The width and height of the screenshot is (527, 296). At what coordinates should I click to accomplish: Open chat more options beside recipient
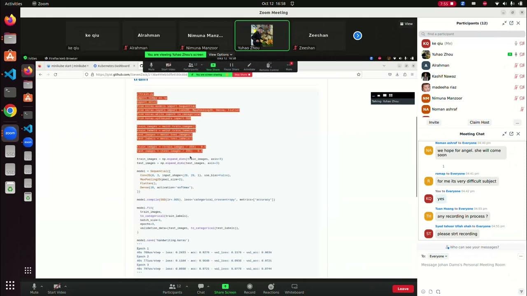pos(521,256)
